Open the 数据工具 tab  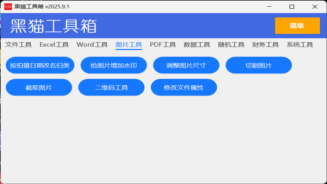click(x=196, y=45)
